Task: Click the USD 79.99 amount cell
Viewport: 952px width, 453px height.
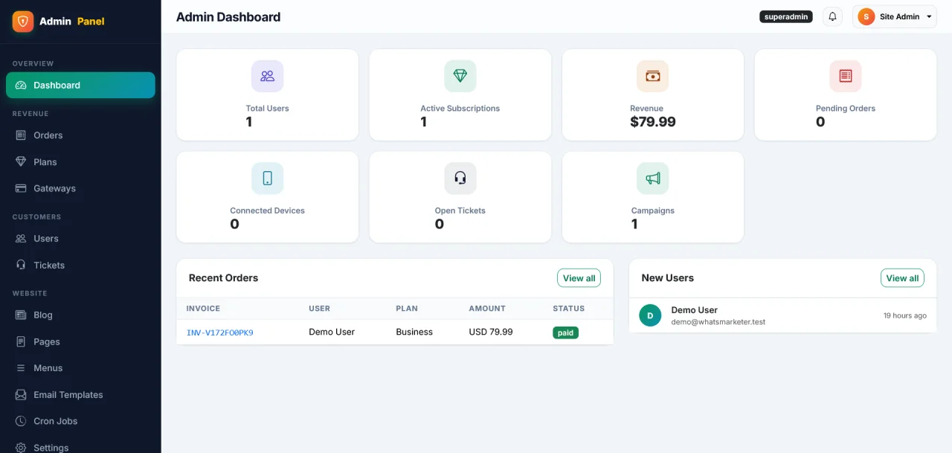Action: pos(491,332)
